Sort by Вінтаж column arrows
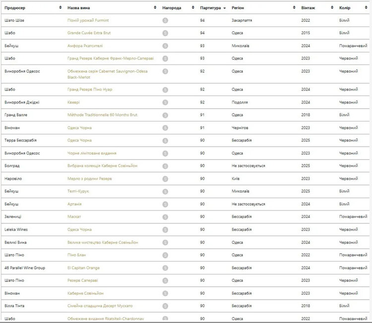 (332, 7)
